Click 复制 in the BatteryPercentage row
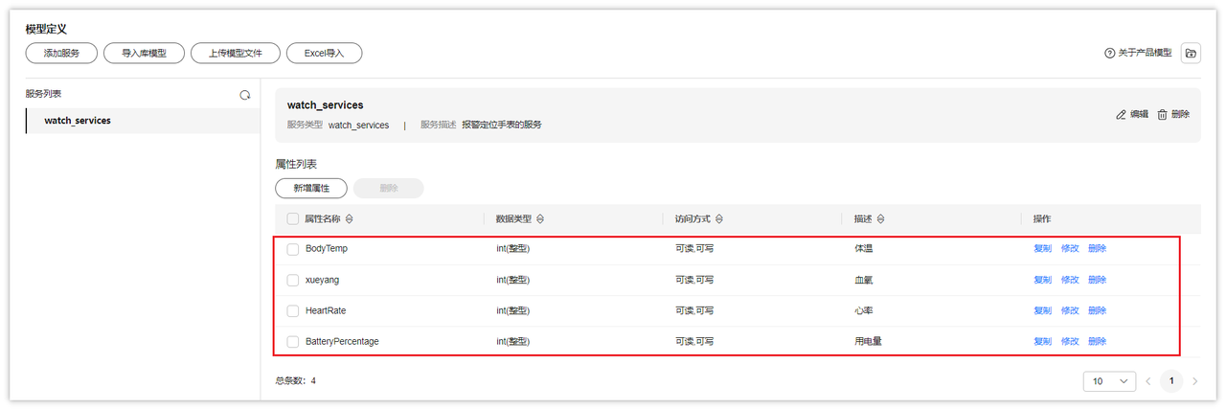This screenshot has width=1226, height=410. coord(1042,341)
